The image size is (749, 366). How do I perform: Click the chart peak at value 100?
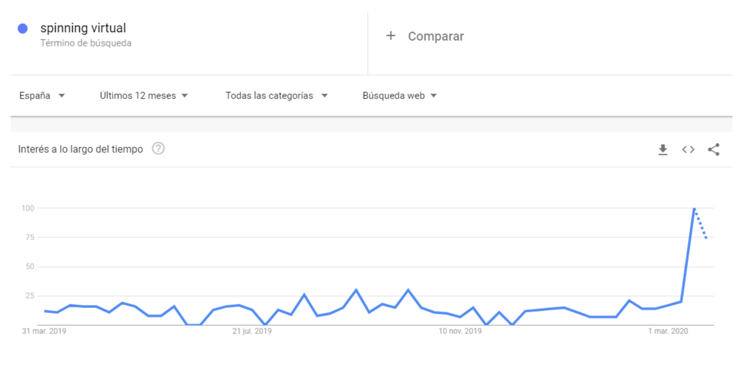pos(694,209)
